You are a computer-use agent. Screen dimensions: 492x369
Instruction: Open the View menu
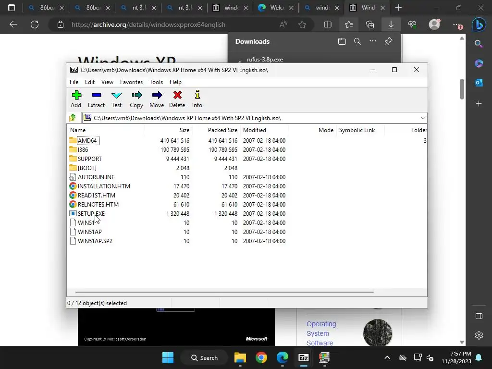click(107, 82)
